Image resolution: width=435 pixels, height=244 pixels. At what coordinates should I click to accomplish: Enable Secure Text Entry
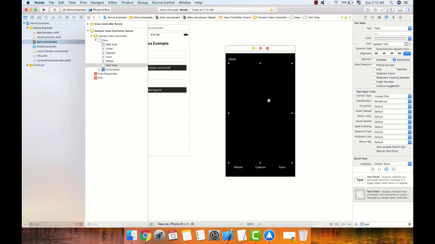374,151
